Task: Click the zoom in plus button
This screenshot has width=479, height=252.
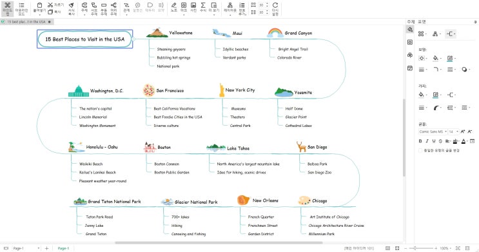Action: point(436,248)
